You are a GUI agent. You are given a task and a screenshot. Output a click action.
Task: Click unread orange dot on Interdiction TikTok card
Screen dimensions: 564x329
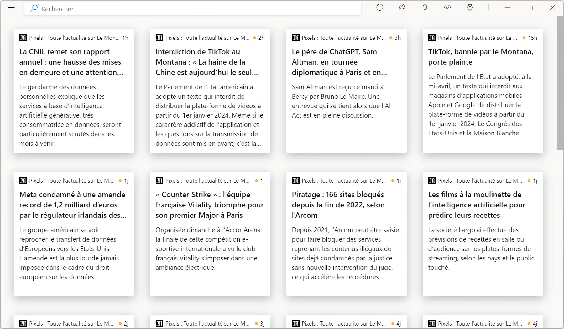254,38
